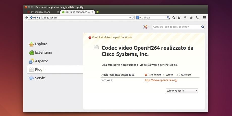Close the Nightly window

pyautogui.click(x=26, y=7)
